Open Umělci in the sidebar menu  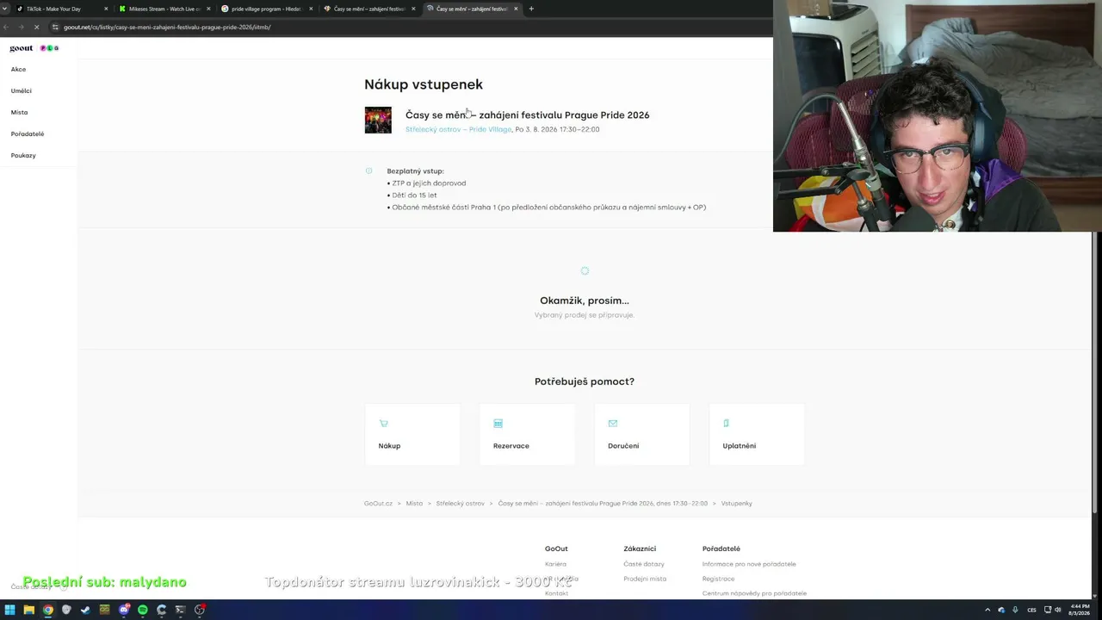[x=22, y=90]
